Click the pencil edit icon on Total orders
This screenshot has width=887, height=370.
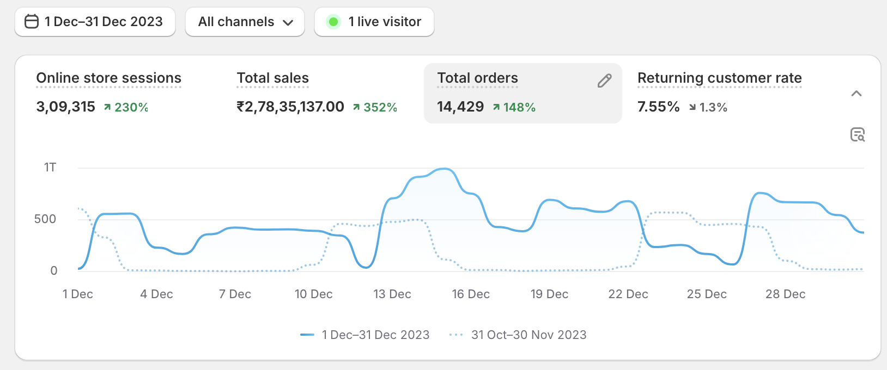tap(604, 81)
